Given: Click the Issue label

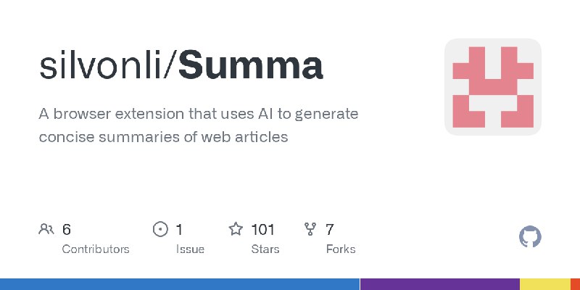Looking at the screenshot, I should click(x=190, y=249).
